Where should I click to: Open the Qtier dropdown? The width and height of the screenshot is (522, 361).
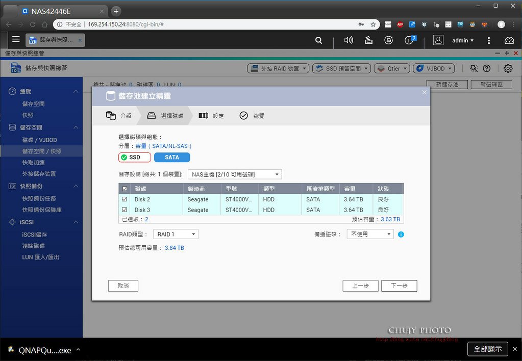coord(392,68)
